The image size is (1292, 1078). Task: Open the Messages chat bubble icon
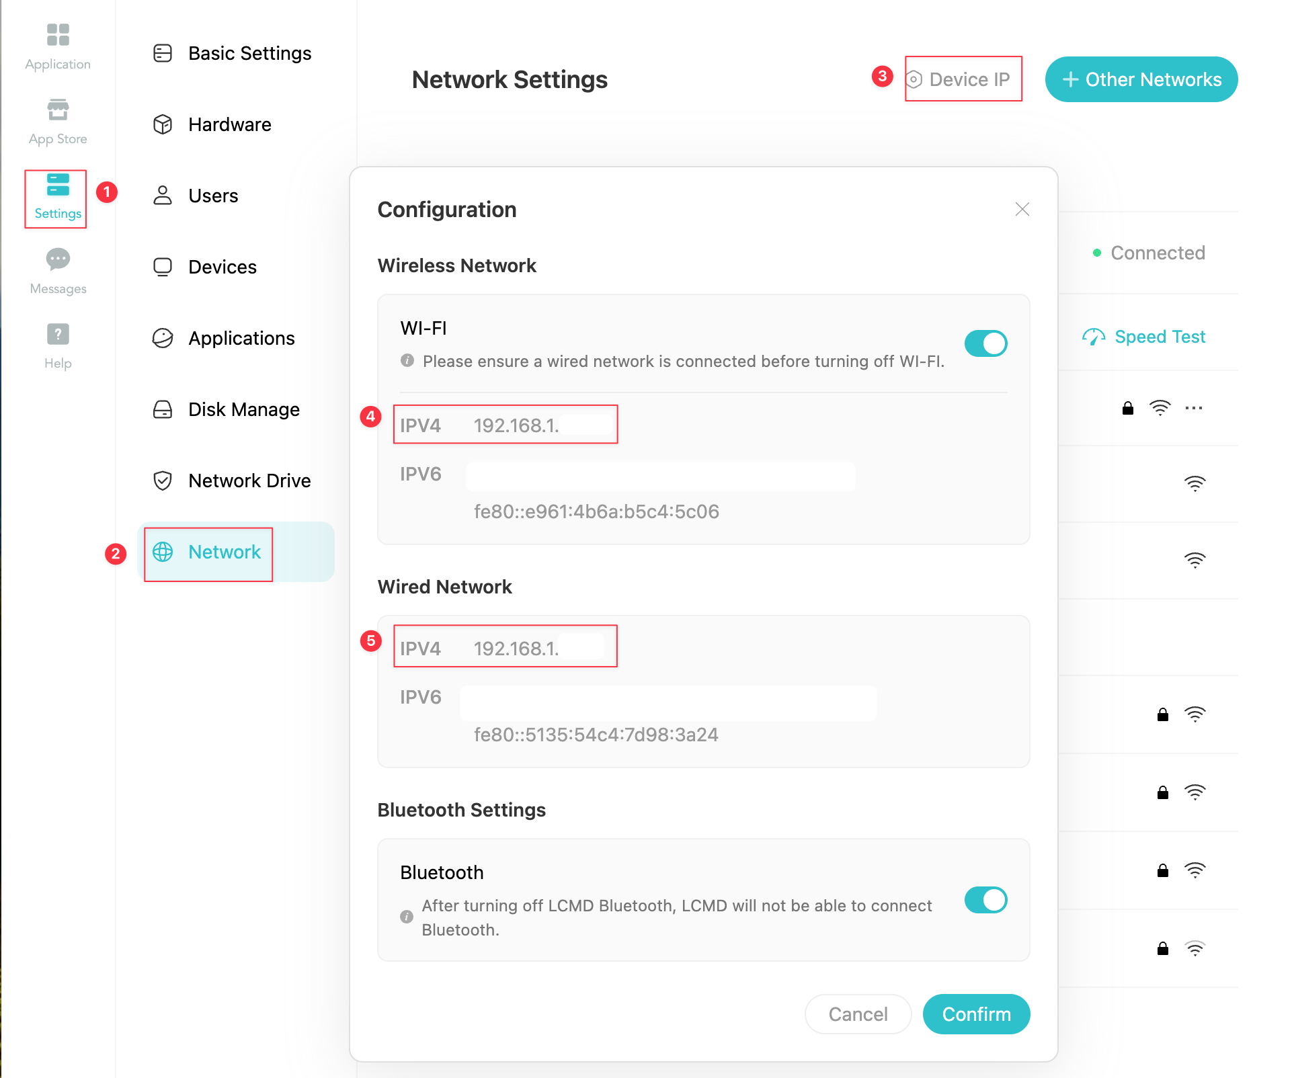click(x=58, y=259)
